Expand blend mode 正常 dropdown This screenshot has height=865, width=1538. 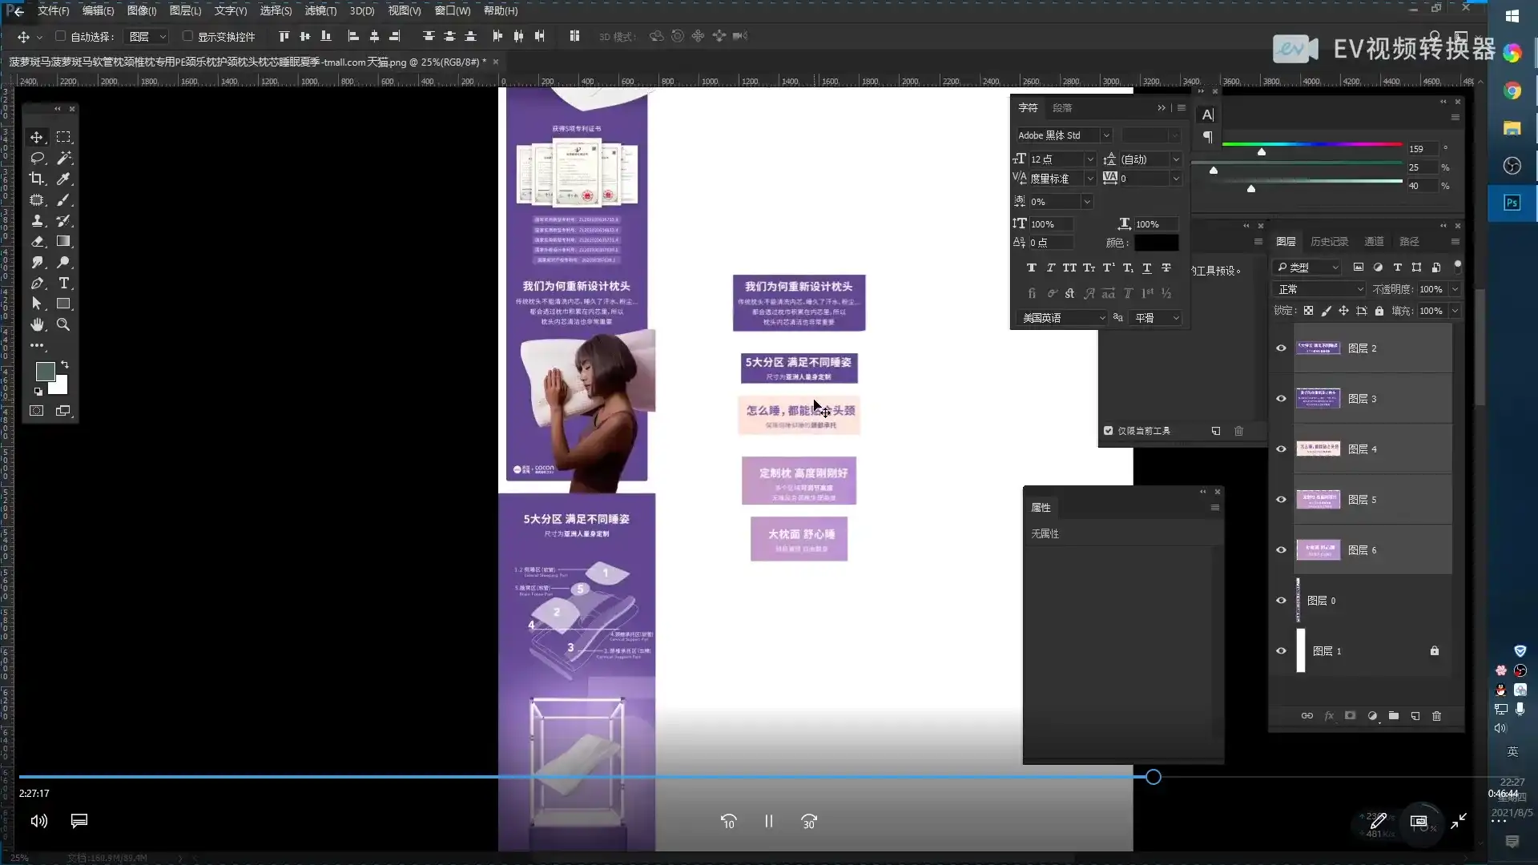pyautogui.click(x=1359, y=289)
